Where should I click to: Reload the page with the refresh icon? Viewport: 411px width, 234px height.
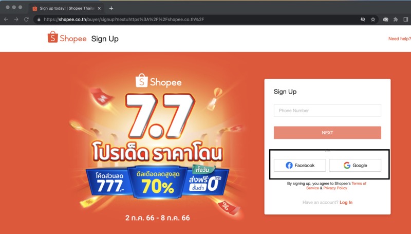26,20
